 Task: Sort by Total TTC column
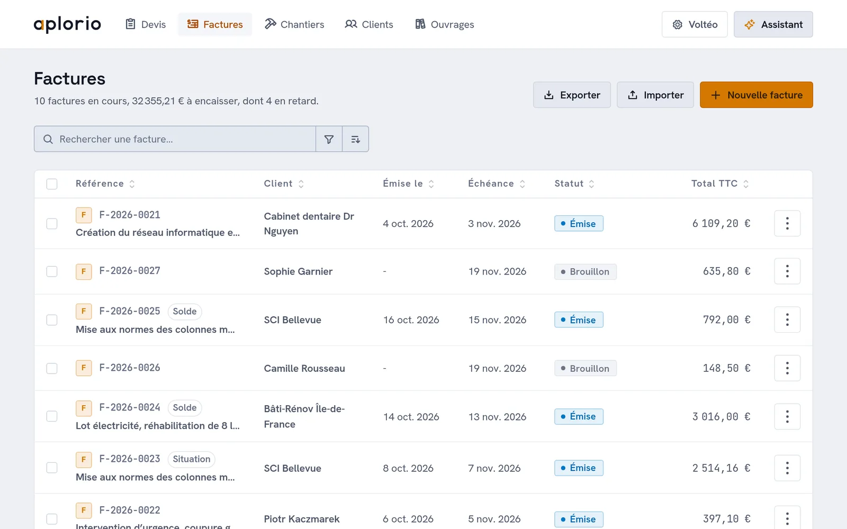coord(720,184)
